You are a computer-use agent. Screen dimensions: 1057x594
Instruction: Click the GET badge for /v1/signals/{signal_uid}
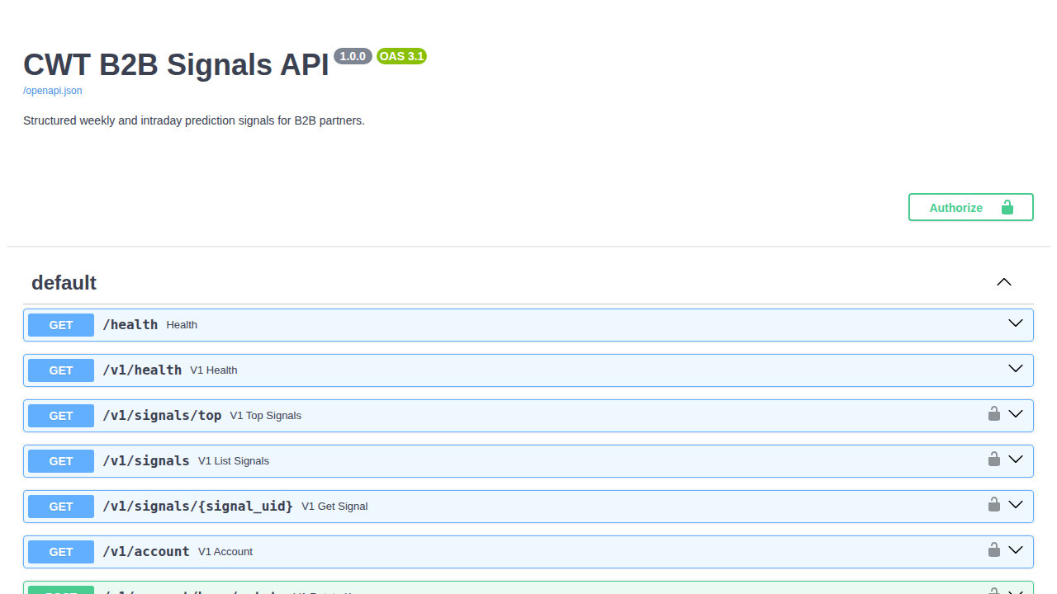(x=61, y=507)
